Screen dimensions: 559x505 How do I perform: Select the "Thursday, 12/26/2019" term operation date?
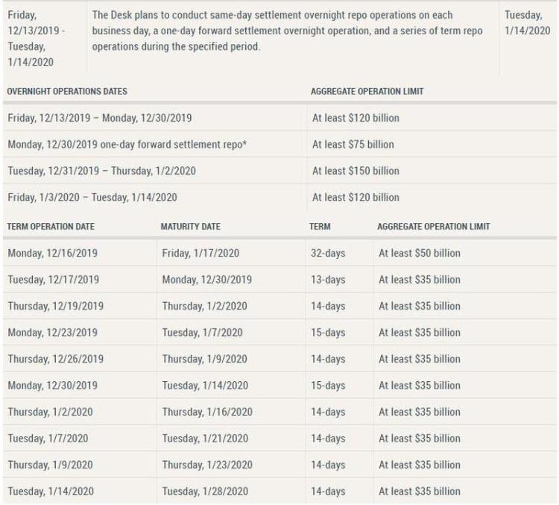[55, 359]
